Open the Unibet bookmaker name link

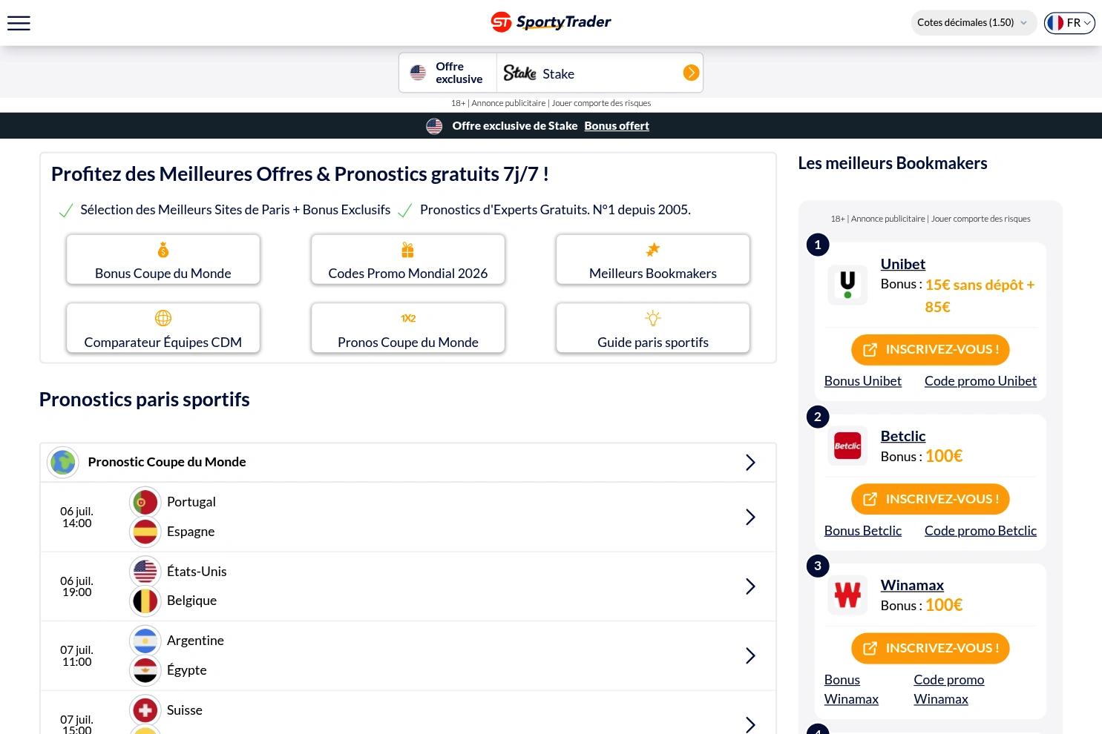[902, 264]
